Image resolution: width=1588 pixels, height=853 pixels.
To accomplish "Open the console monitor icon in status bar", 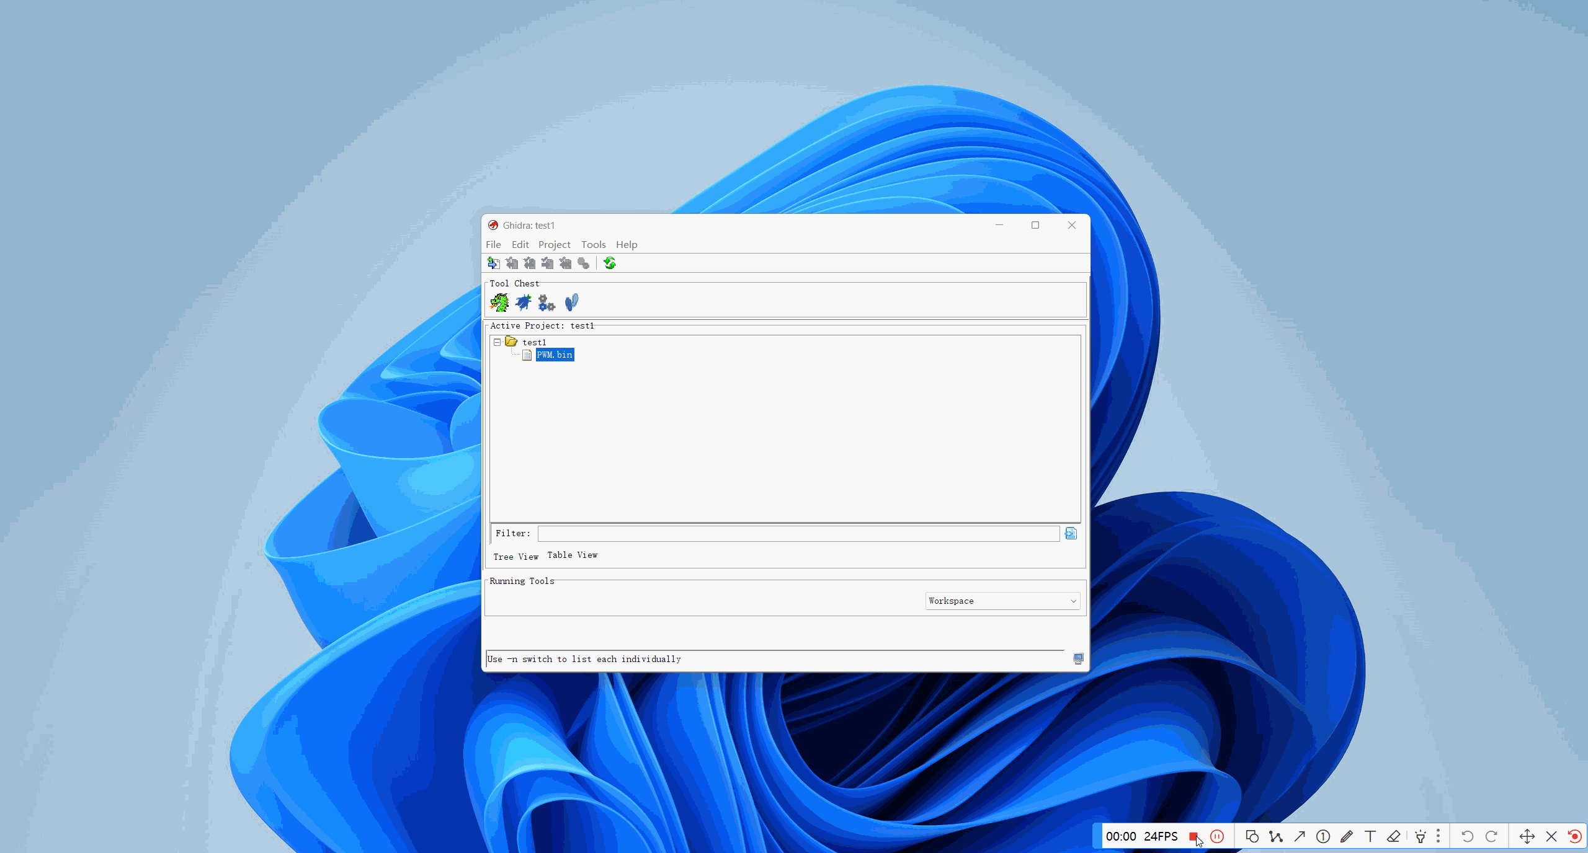I will pyautogui.click(x=1078, y=659).
